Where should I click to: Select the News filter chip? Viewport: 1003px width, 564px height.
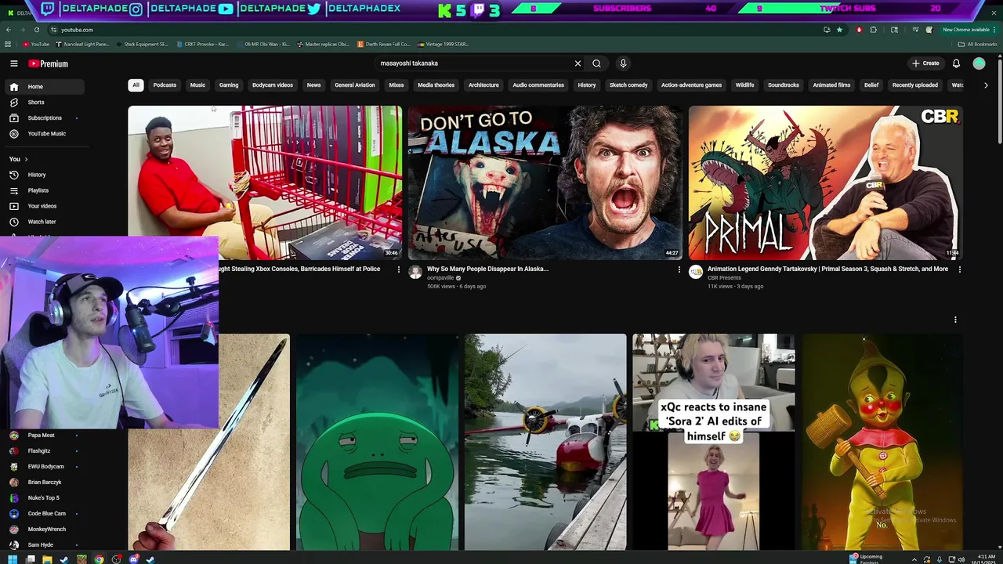(314, 85)
